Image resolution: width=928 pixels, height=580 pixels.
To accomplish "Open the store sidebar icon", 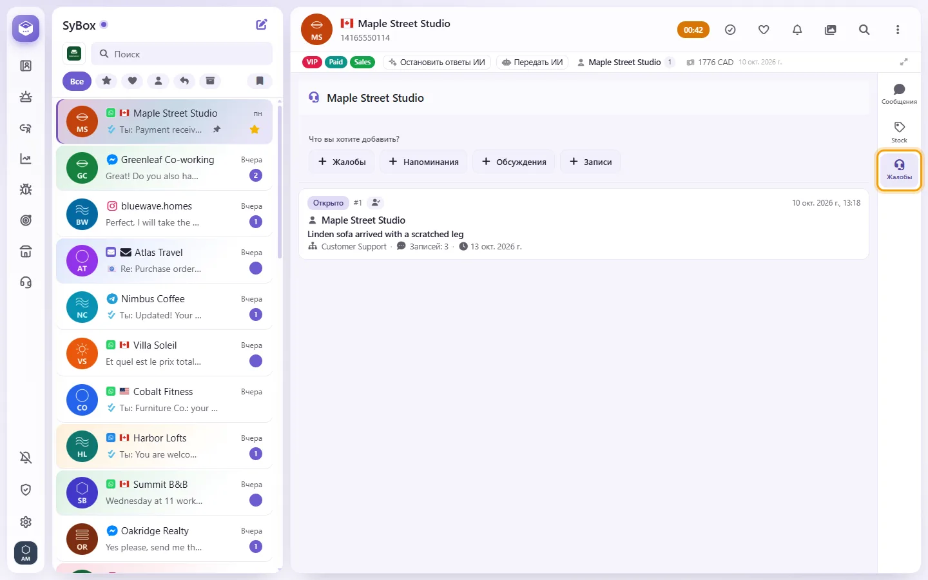I will coord(26,251).
